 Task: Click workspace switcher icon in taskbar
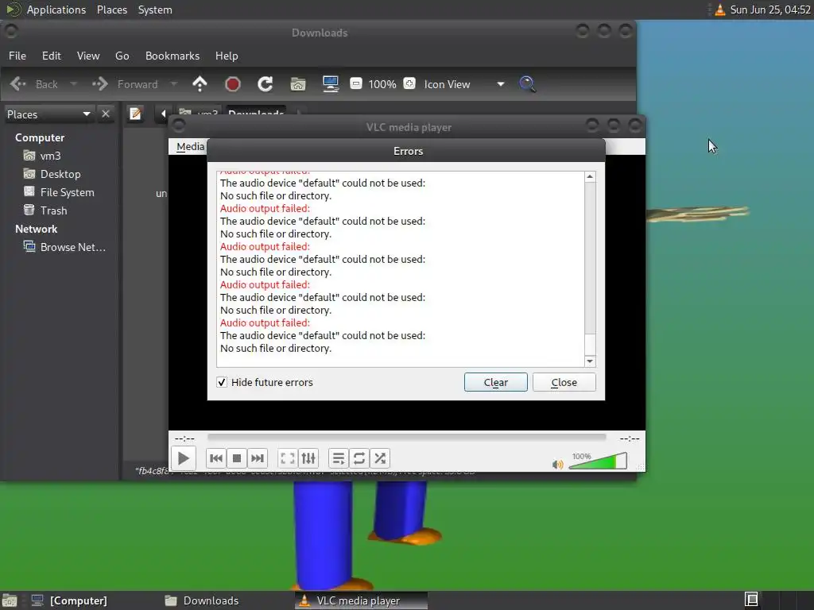pos(751,600)
